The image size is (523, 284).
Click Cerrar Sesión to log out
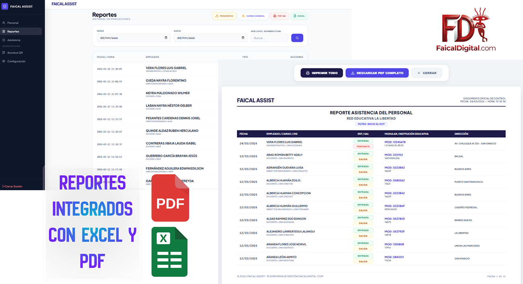point(12,187)
